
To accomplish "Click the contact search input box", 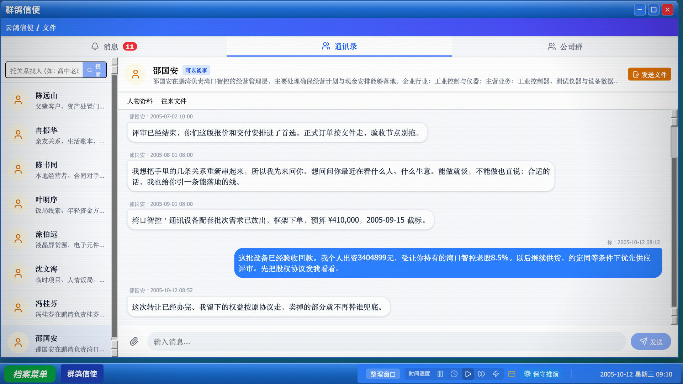I will (x=44, y=70).
